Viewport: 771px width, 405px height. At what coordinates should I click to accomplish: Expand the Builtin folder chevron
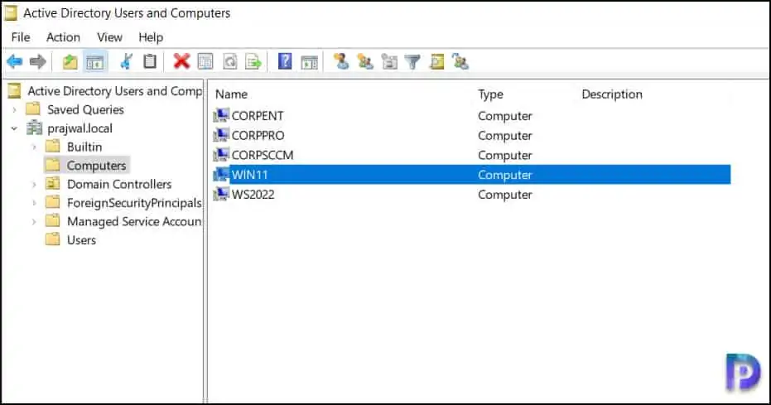[x=33, y=147]
